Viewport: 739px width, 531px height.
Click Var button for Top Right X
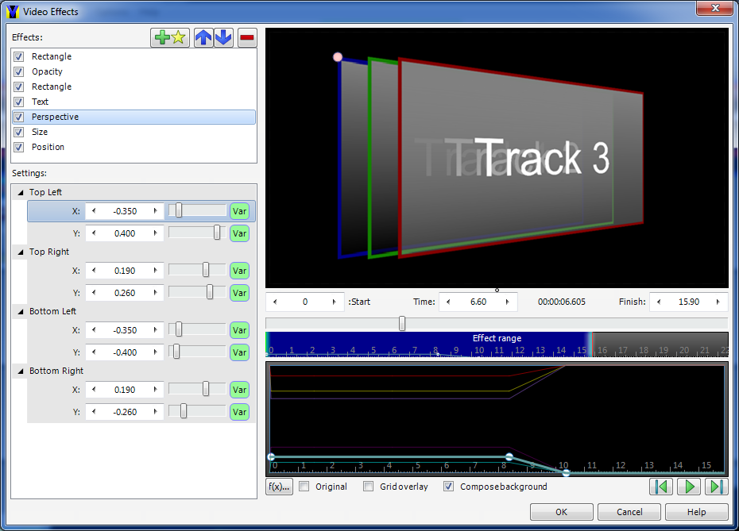(239, 271)
